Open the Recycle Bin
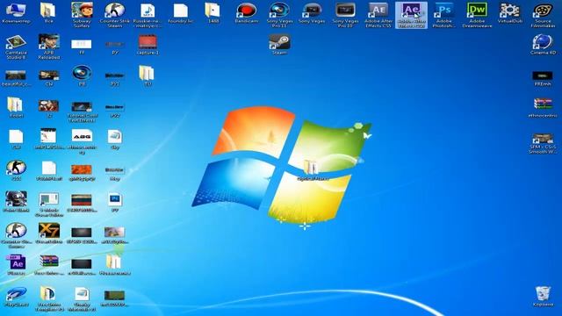 (543, 297)
